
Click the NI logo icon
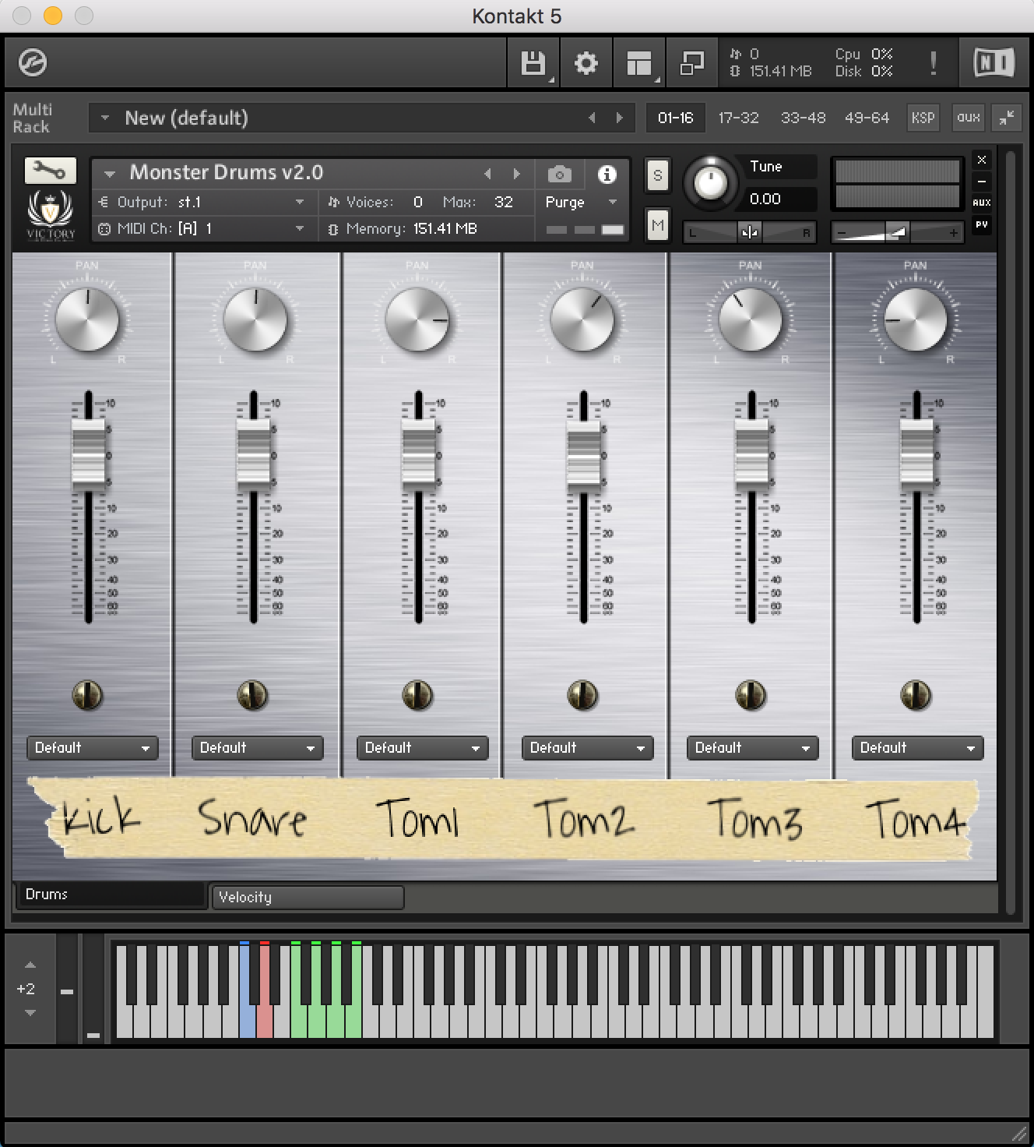point(994,62)
